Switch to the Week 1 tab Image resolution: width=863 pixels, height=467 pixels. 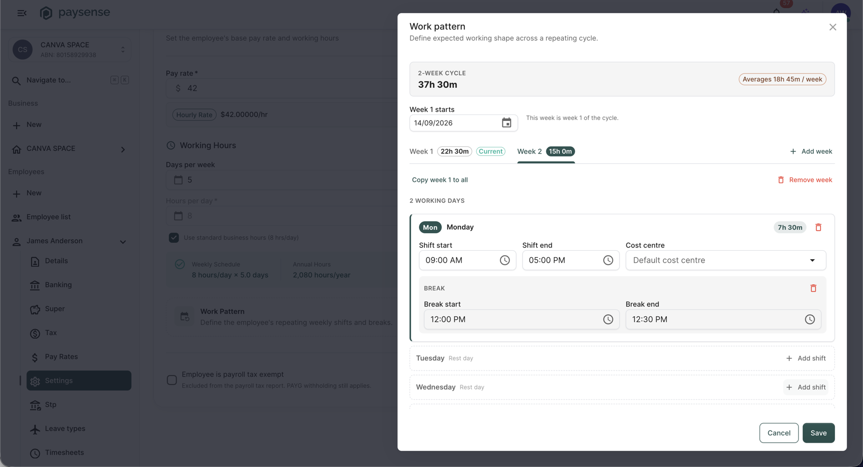coord(457,151)
